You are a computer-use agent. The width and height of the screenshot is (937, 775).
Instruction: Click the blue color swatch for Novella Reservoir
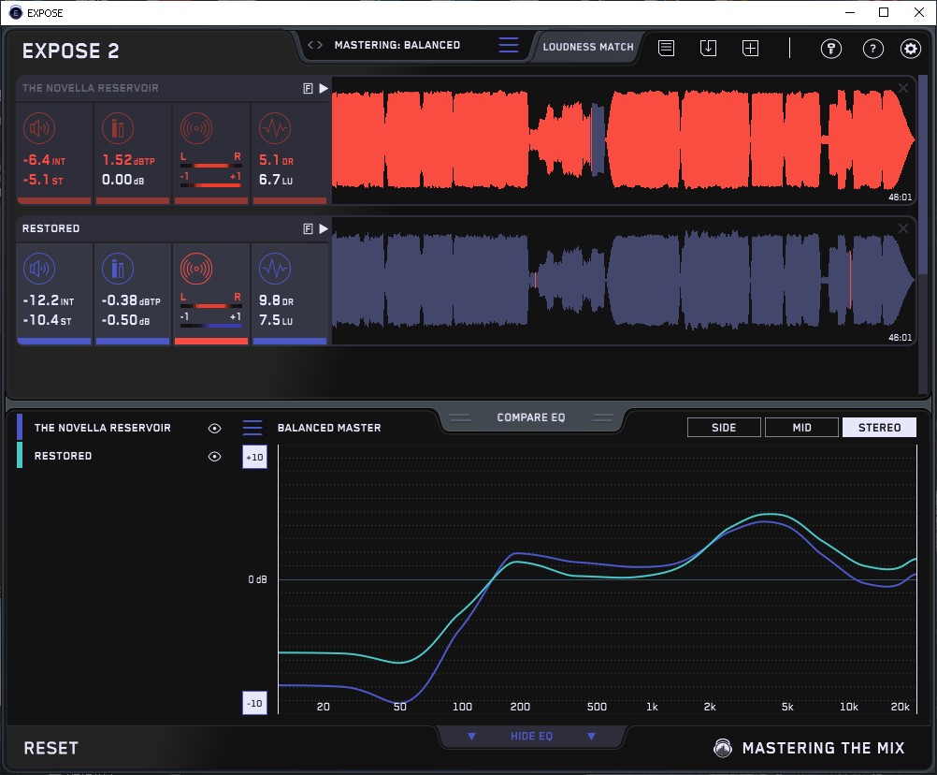[x=20, y=428]
